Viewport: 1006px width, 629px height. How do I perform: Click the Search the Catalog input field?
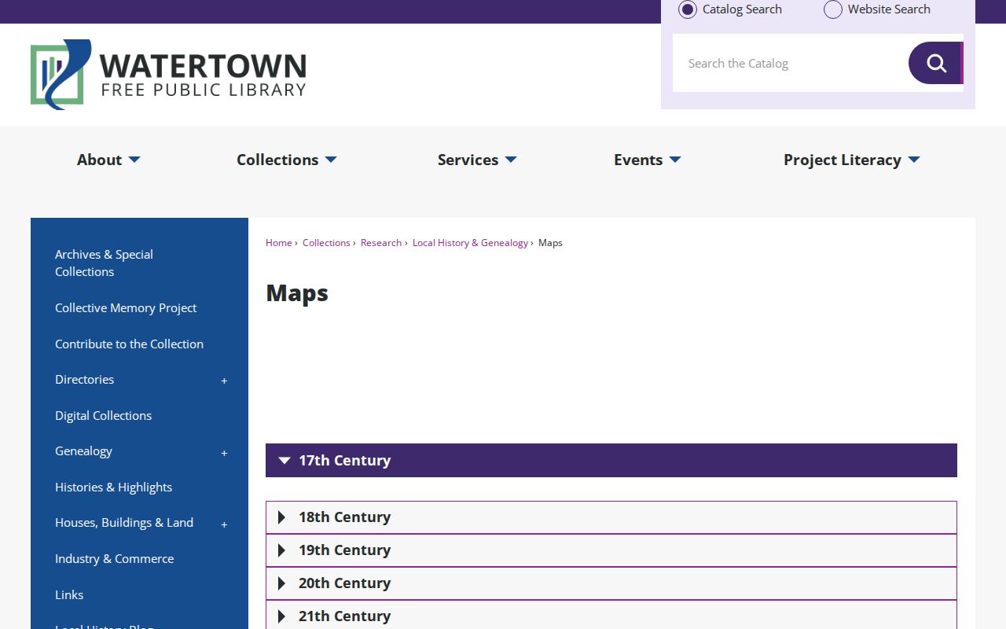791,63
